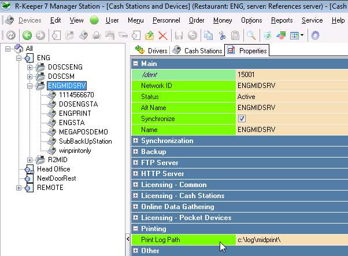
Task: Click the add cash register toolbar icon
Action: (x=83, y=35)
